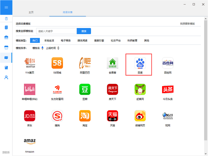
Task: Pick the Amazon template
Action: coord(29,145)
